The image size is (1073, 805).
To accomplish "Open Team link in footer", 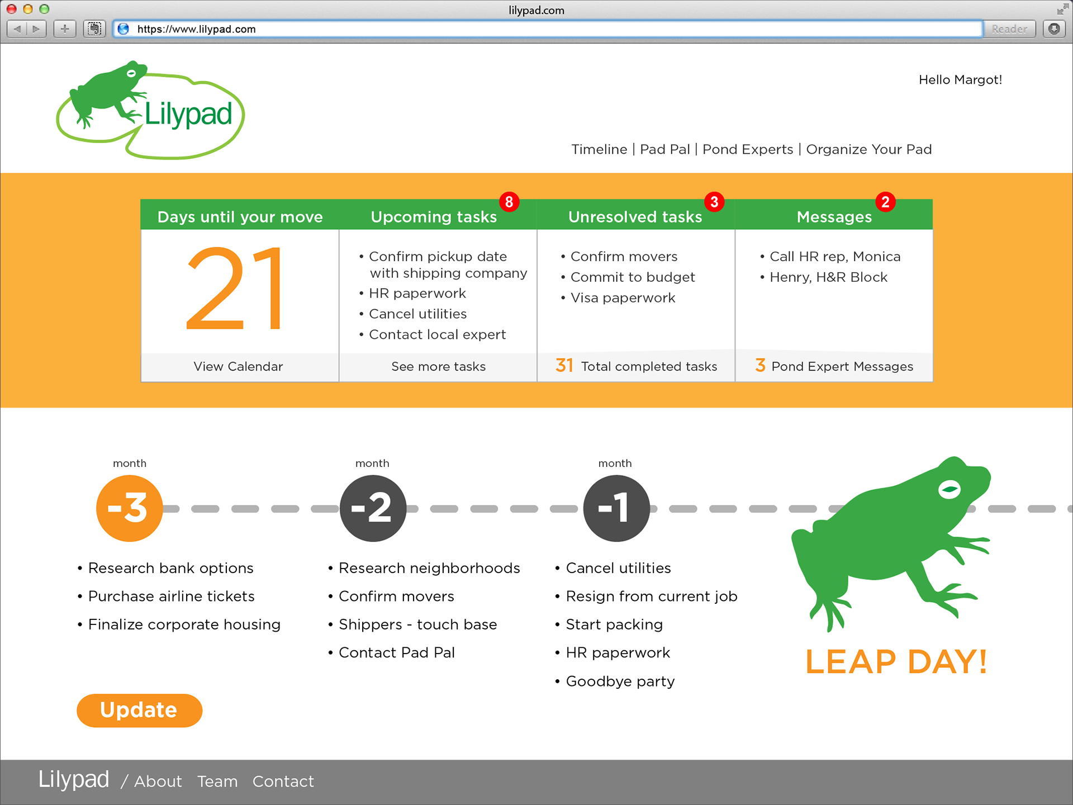I will click(217, 782).
